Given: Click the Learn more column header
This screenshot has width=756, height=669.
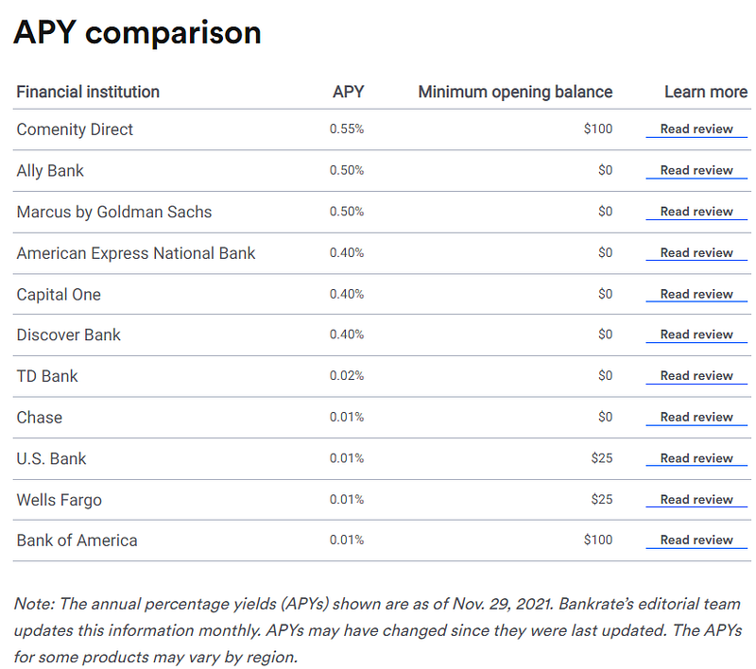Looking at the screenshot, I should [x=705, y=92].
